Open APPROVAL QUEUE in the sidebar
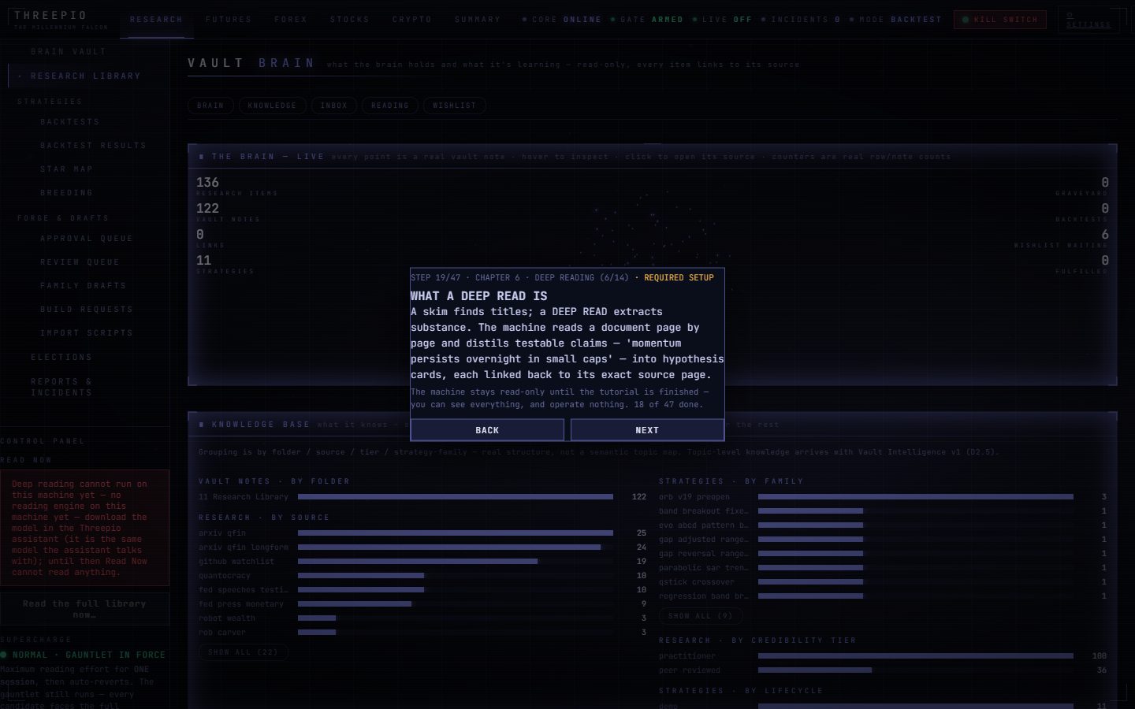The image size is (1135, 709). [87, 239]
